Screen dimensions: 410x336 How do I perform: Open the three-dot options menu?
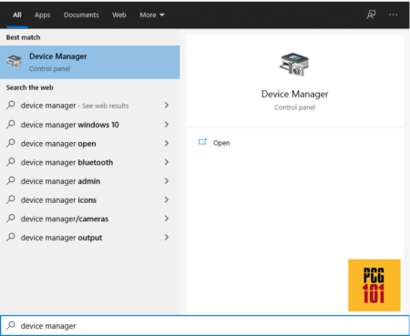[x=394, y=15]
